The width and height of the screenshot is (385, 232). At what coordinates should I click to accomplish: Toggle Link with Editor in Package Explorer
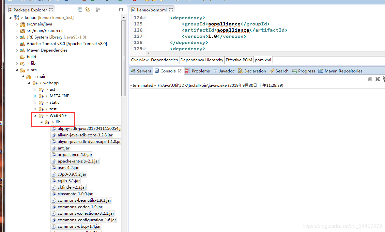coord(87,9)
